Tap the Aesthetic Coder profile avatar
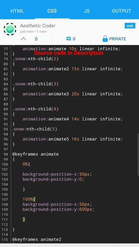The width and height of the screenshot is (139, 247). [10, 29]
